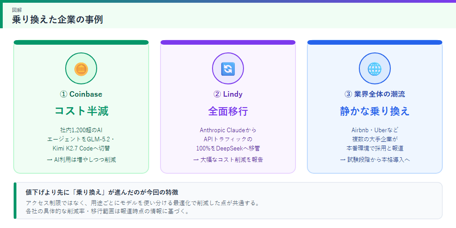
Task: Click the line エージェントをGLM-5.2・
Action: (81, 139)
